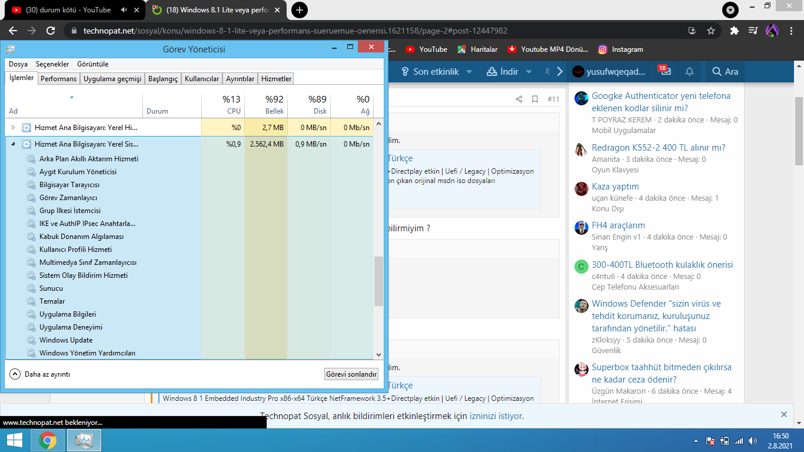
Task: Select the Temalar service row
Action: [x=190, y=301]
